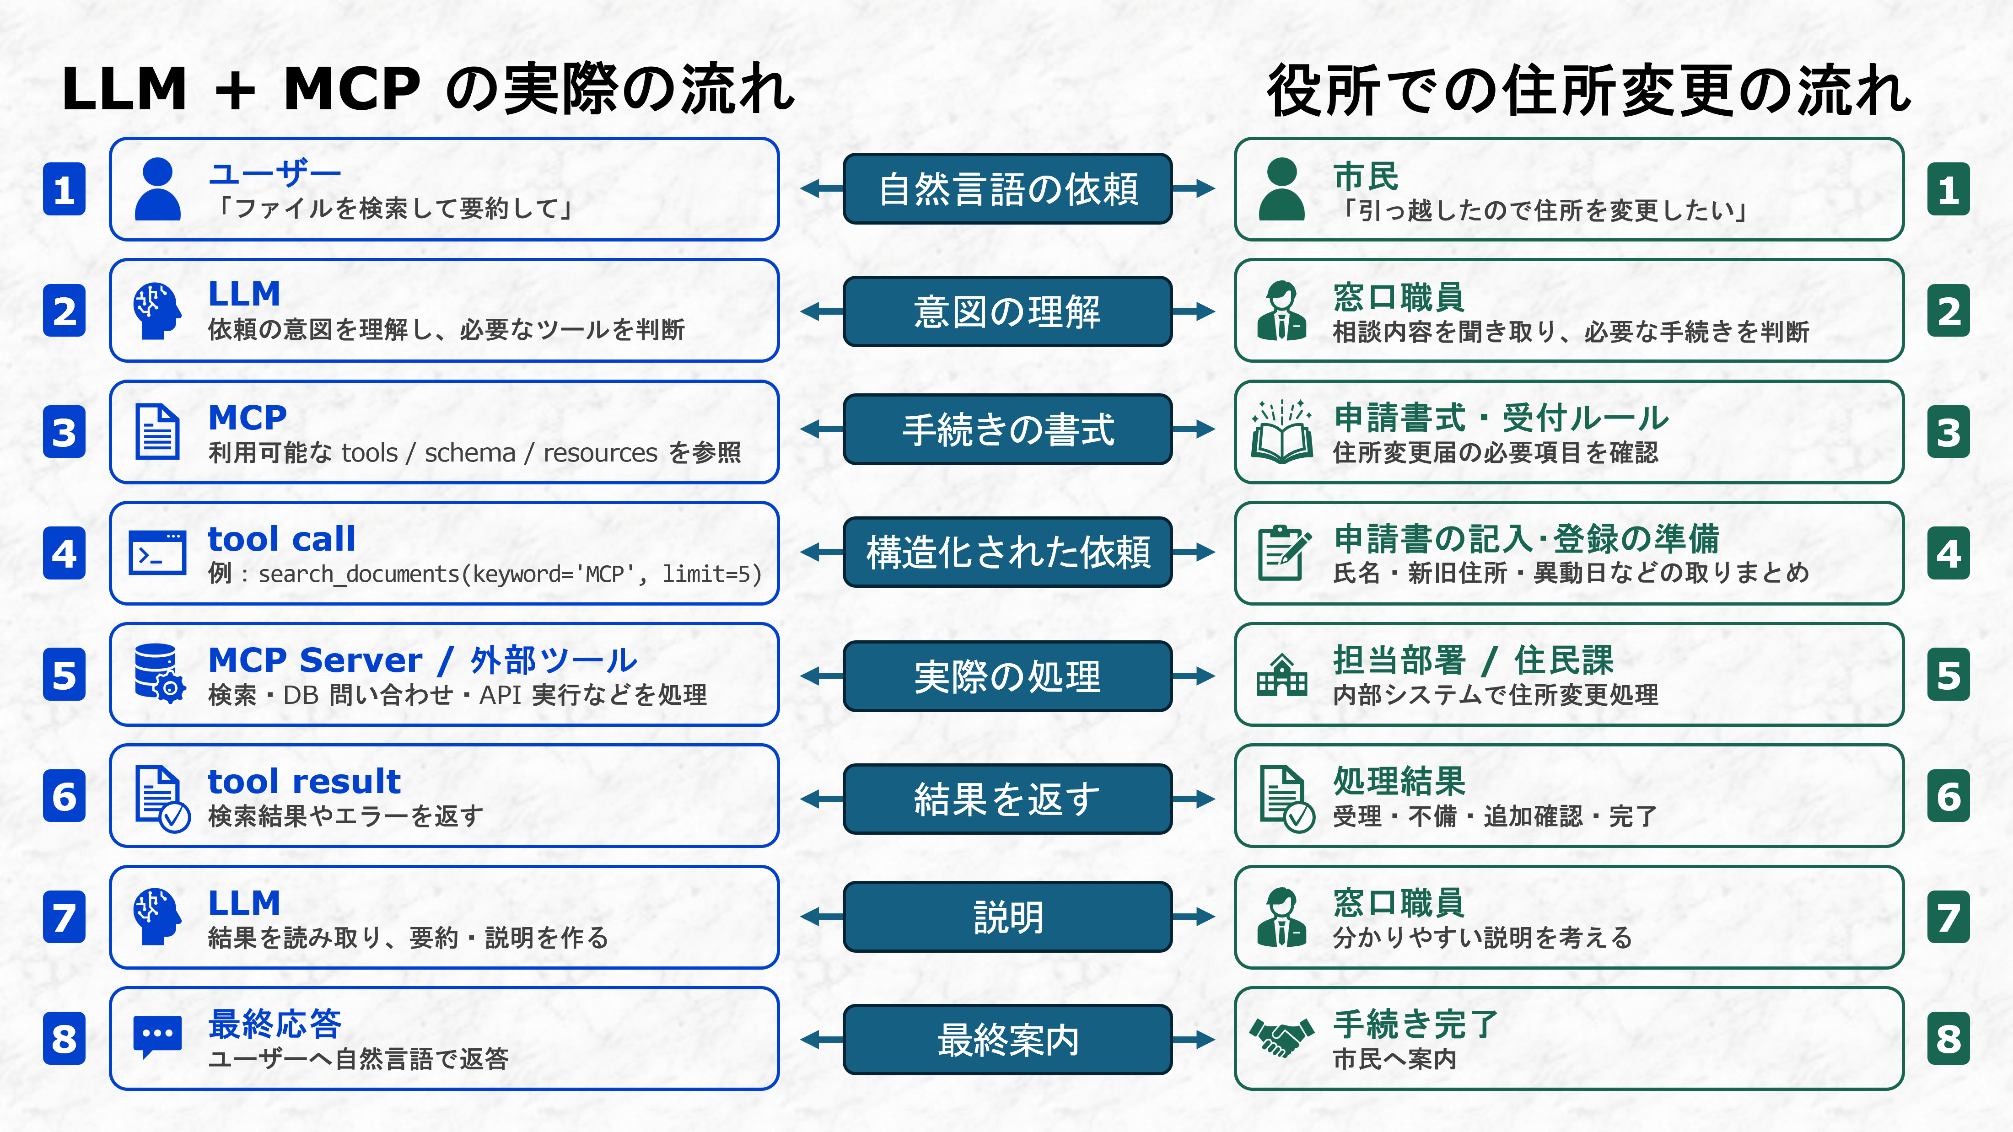Click the terminal window icon beside tool call
Screen dimensions: 2013x1132
(x=157, y=553)
